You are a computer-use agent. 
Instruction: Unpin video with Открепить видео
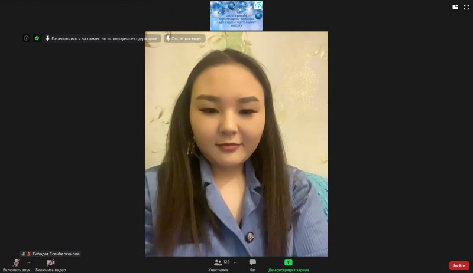click(184, 38)
